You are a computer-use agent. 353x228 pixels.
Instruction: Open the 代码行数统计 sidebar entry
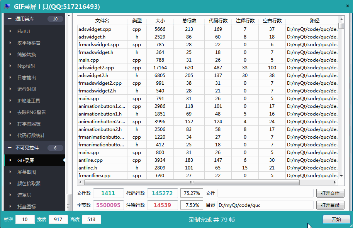point(31,135)
